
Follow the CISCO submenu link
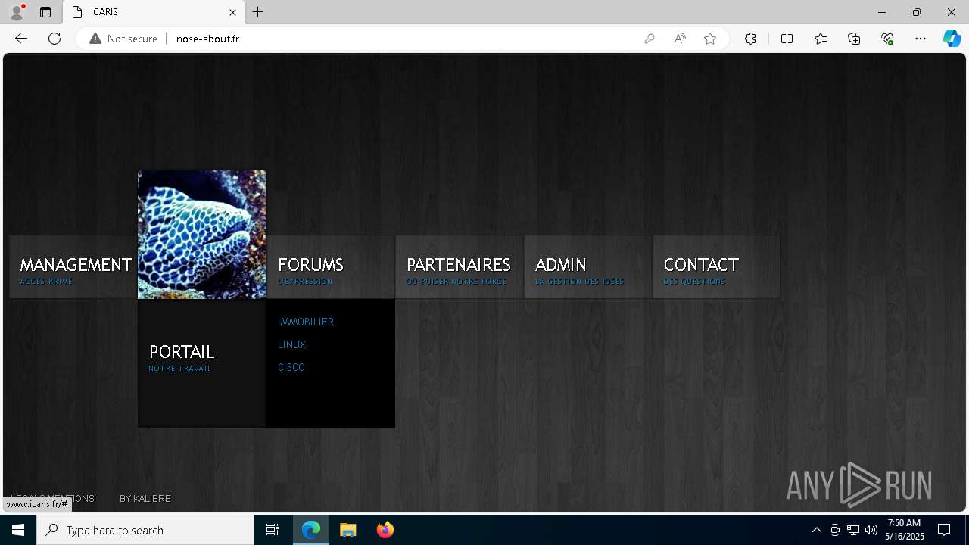(291, 367)
